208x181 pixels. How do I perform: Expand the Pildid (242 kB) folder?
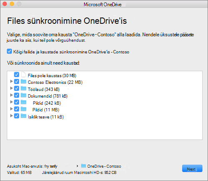[x=11, y=102]
